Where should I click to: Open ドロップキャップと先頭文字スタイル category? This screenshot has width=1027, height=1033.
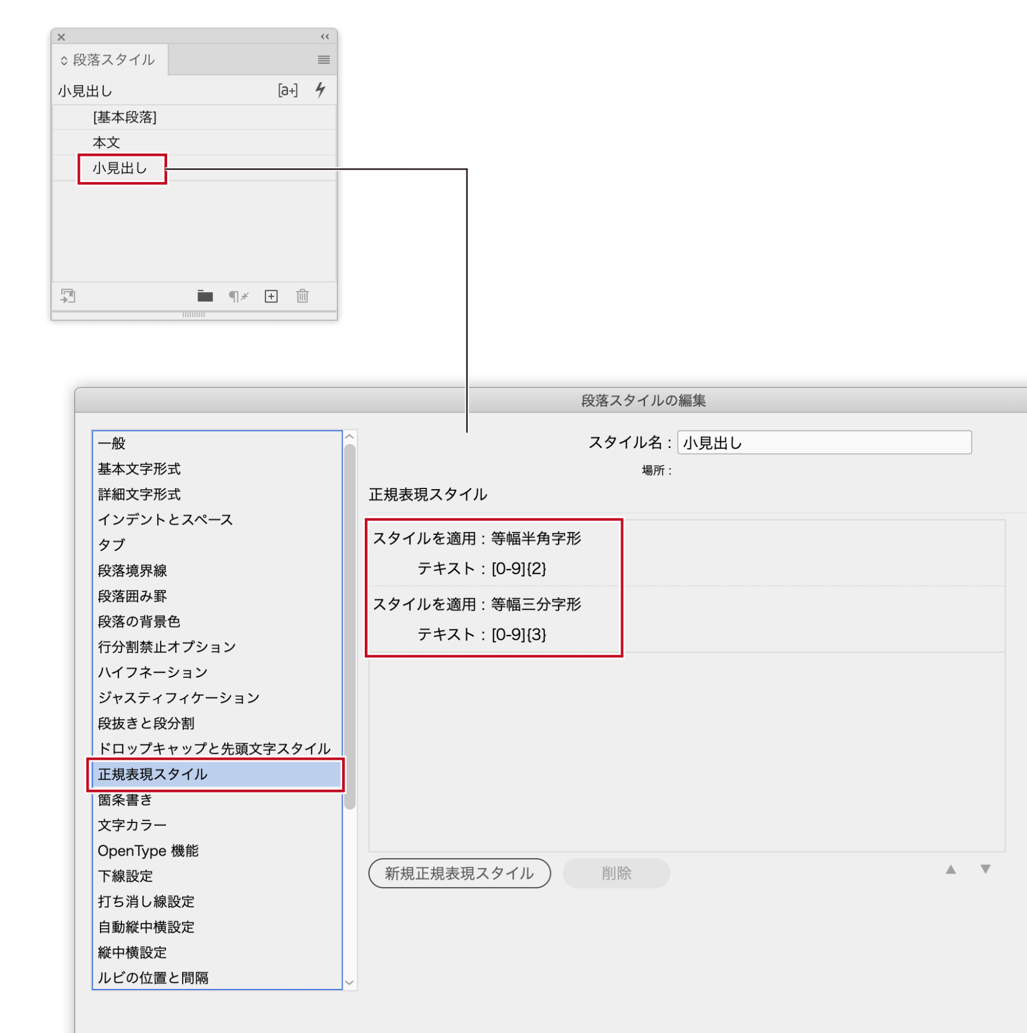(x=217, y=749)
